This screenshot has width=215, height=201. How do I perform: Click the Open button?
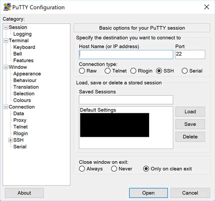click(x=148, y=193)
